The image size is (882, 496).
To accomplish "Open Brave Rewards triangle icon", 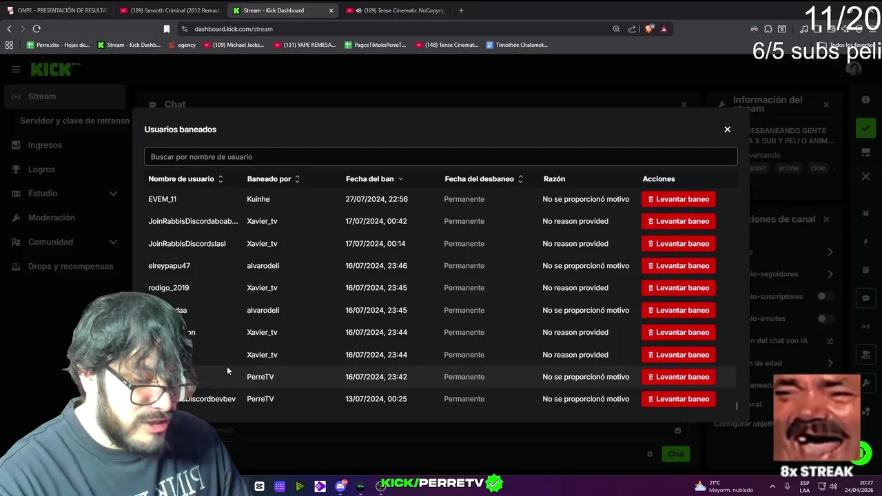I will 664,29.
